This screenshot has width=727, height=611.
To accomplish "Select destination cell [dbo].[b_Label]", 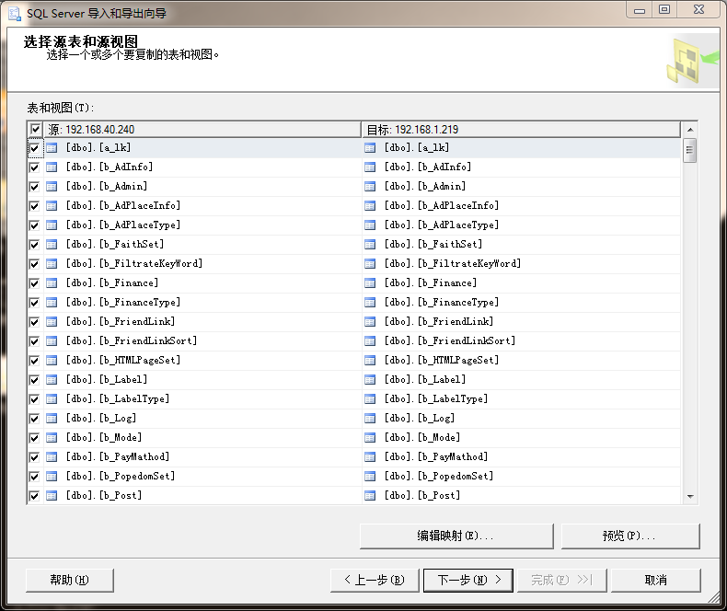I will 521,380.
